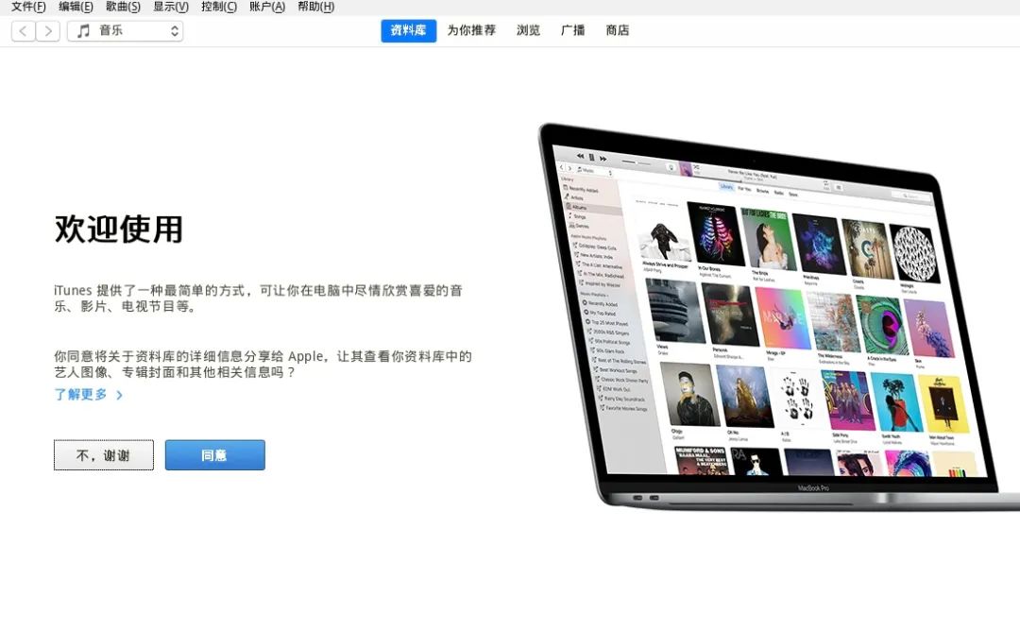
Task: Open the 音乐 media type dropdown
Action: [x=125, y=30]
